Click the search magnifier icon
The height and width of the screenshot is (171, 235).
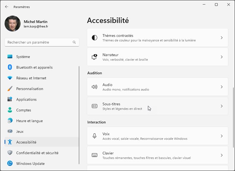coord(74,42)
